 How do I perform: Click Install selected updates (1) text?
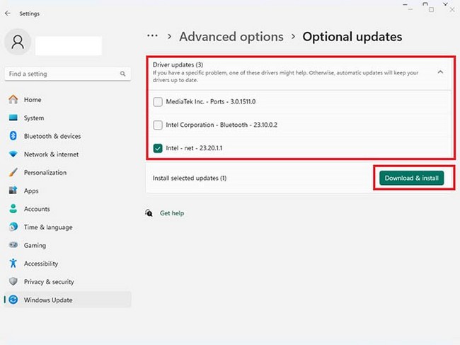[190, 178]
